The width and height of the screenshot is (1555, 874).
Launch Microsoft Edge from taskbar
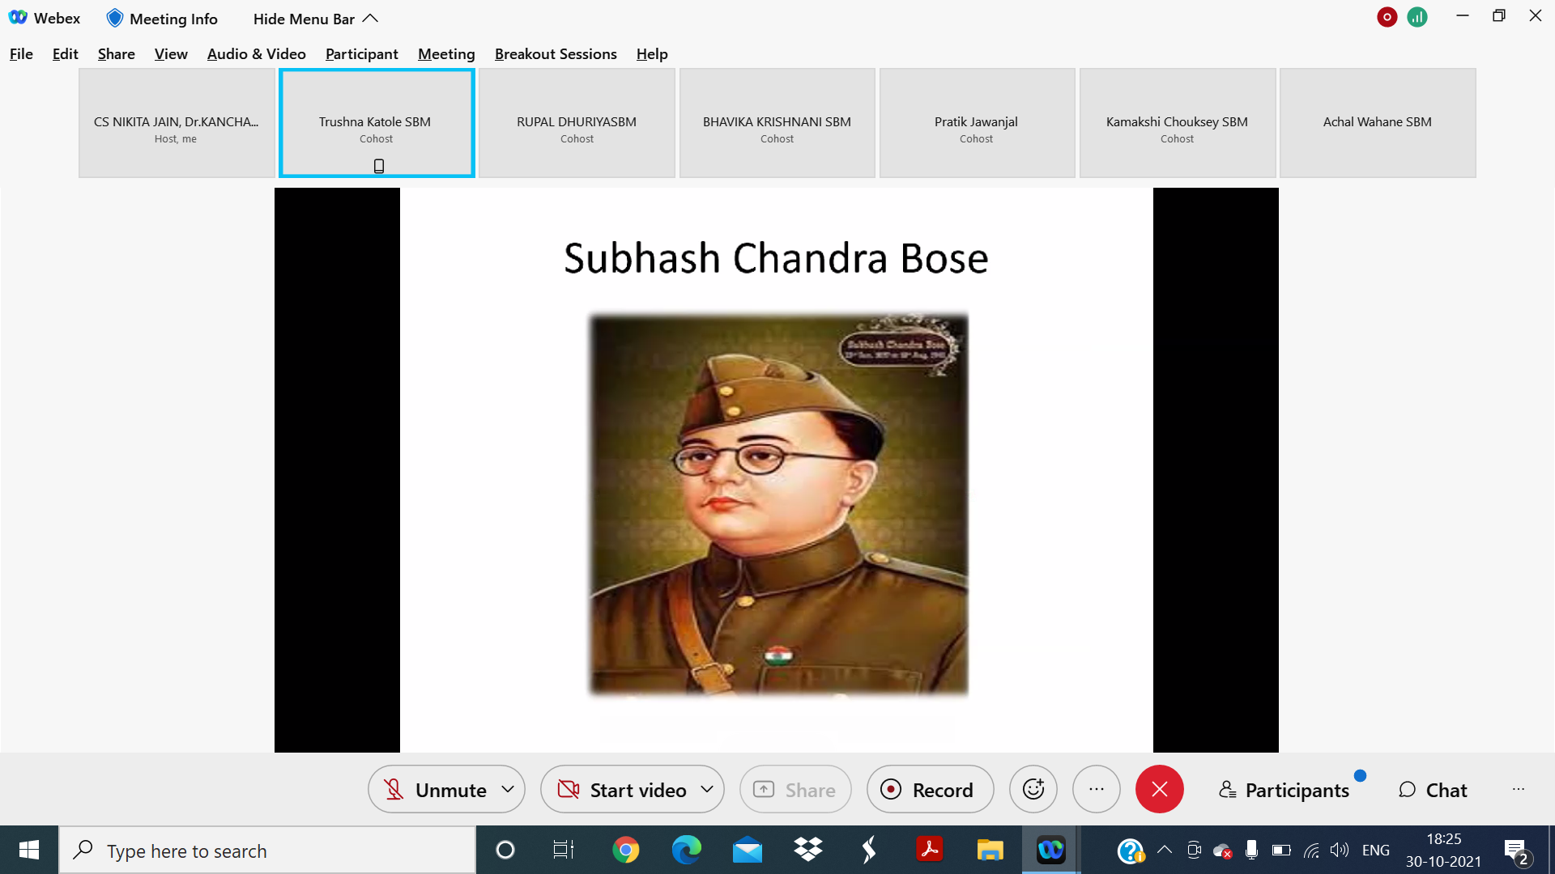pyautogui.click(x=686, y=850)
